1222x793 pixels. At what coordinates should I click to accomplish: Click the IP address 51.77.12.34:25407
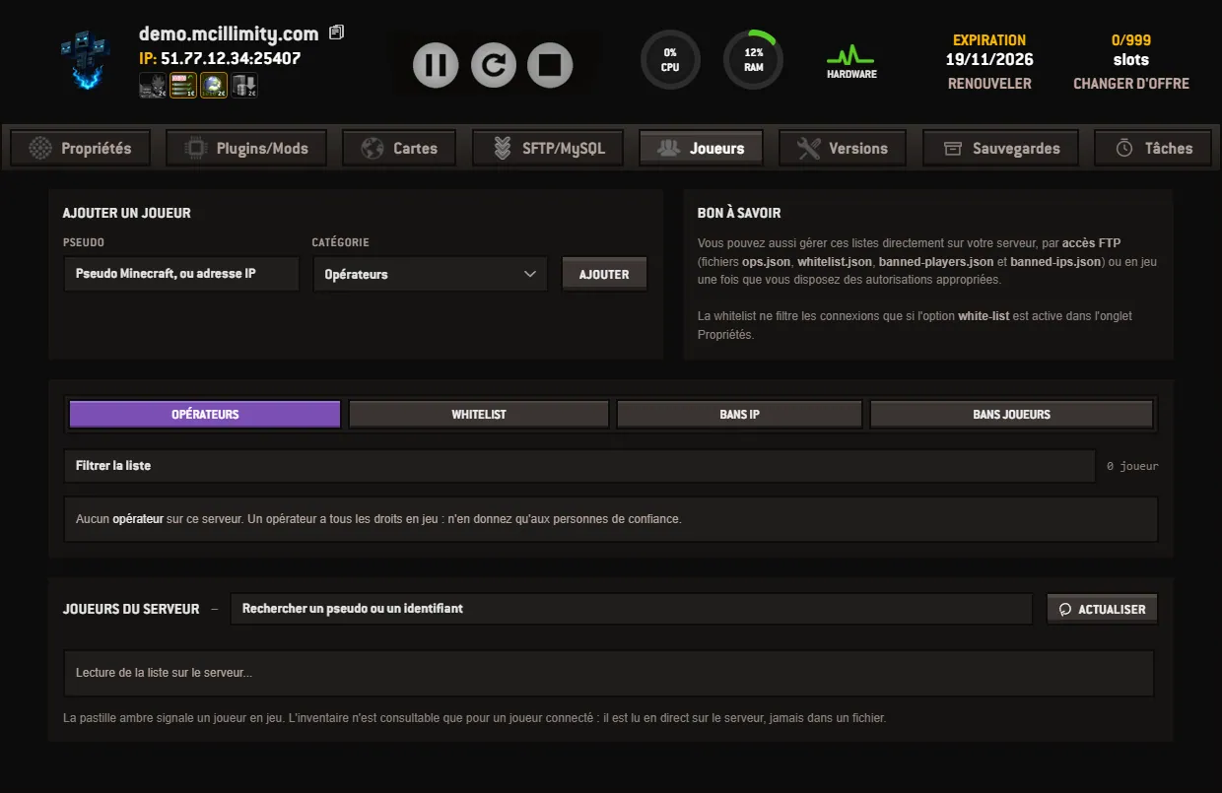pos(231,58)
